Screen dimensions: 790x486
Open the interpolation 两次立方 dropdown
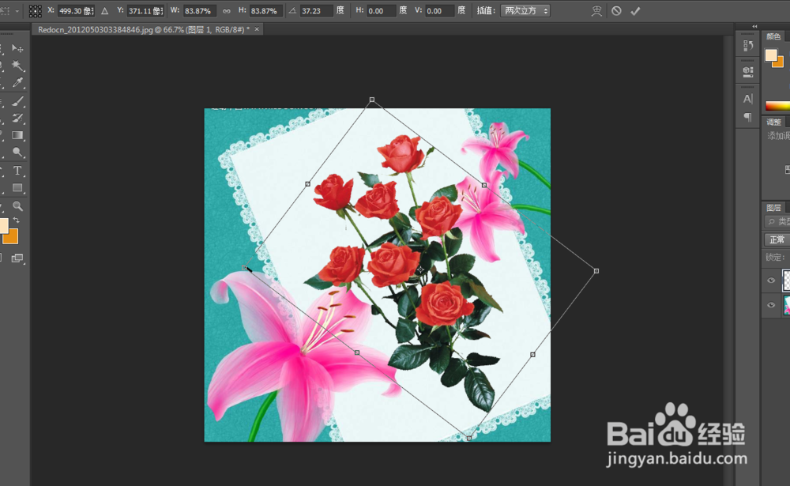525,10
